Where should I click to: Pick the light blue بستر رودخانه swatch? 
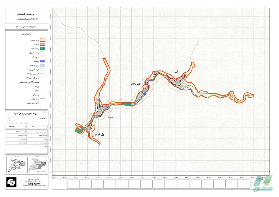(42, 65)
